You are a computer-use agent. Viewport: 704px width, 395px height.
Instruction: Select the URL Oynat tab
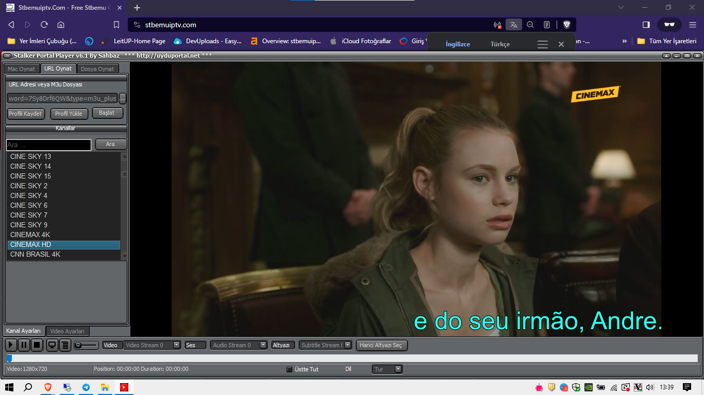click(58, 68)
